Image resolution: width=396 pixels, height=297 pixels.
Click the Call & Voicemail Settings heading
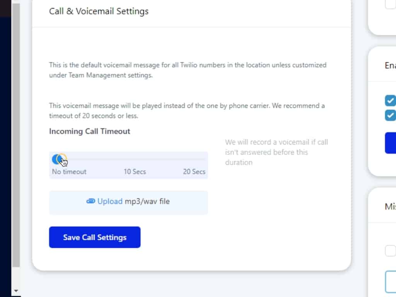tap(99, 11)
